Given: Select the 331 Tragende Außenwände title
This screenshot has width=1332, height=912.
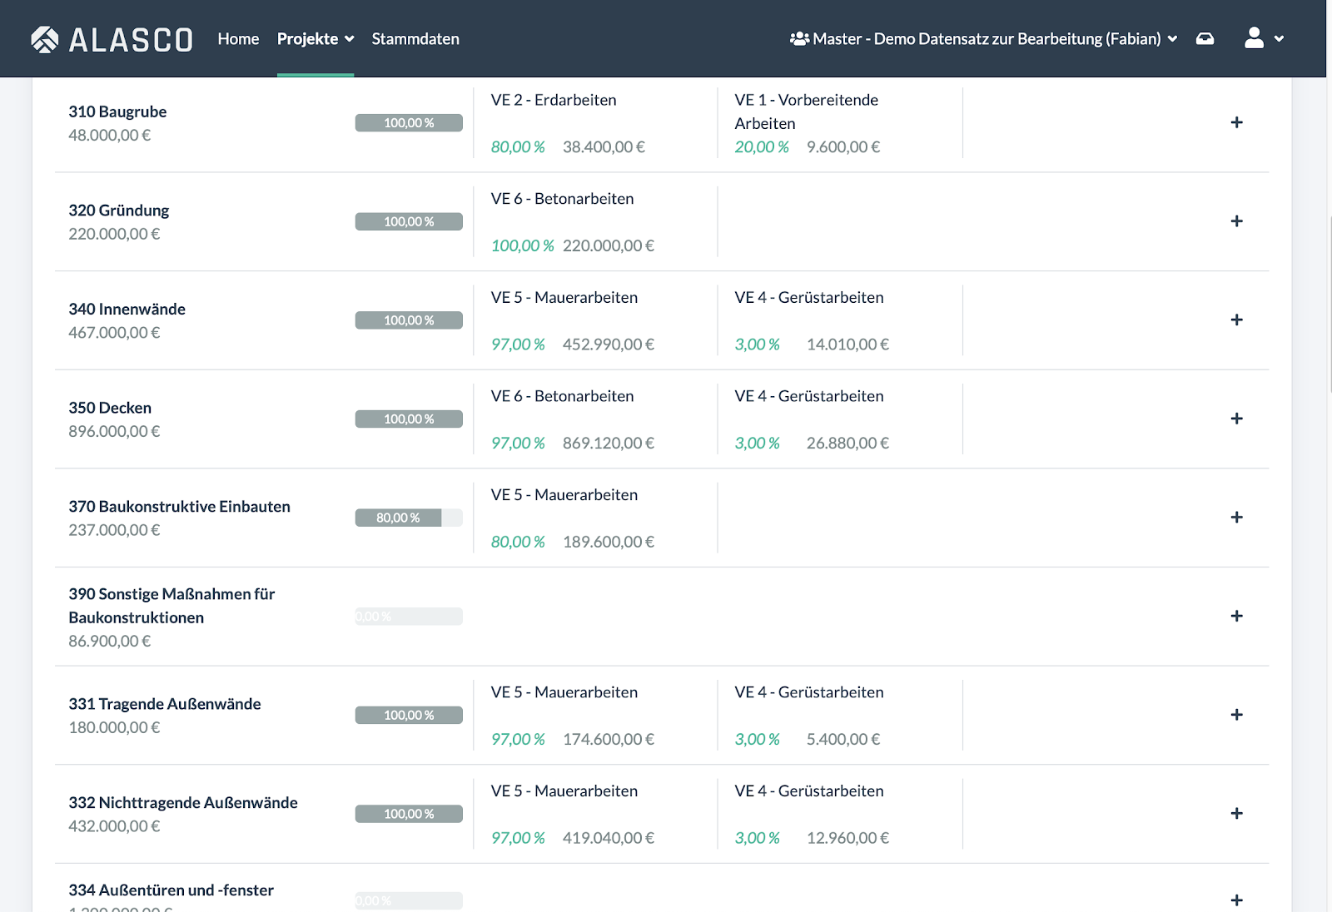Looking at the screenshot, I should point(164,704).
